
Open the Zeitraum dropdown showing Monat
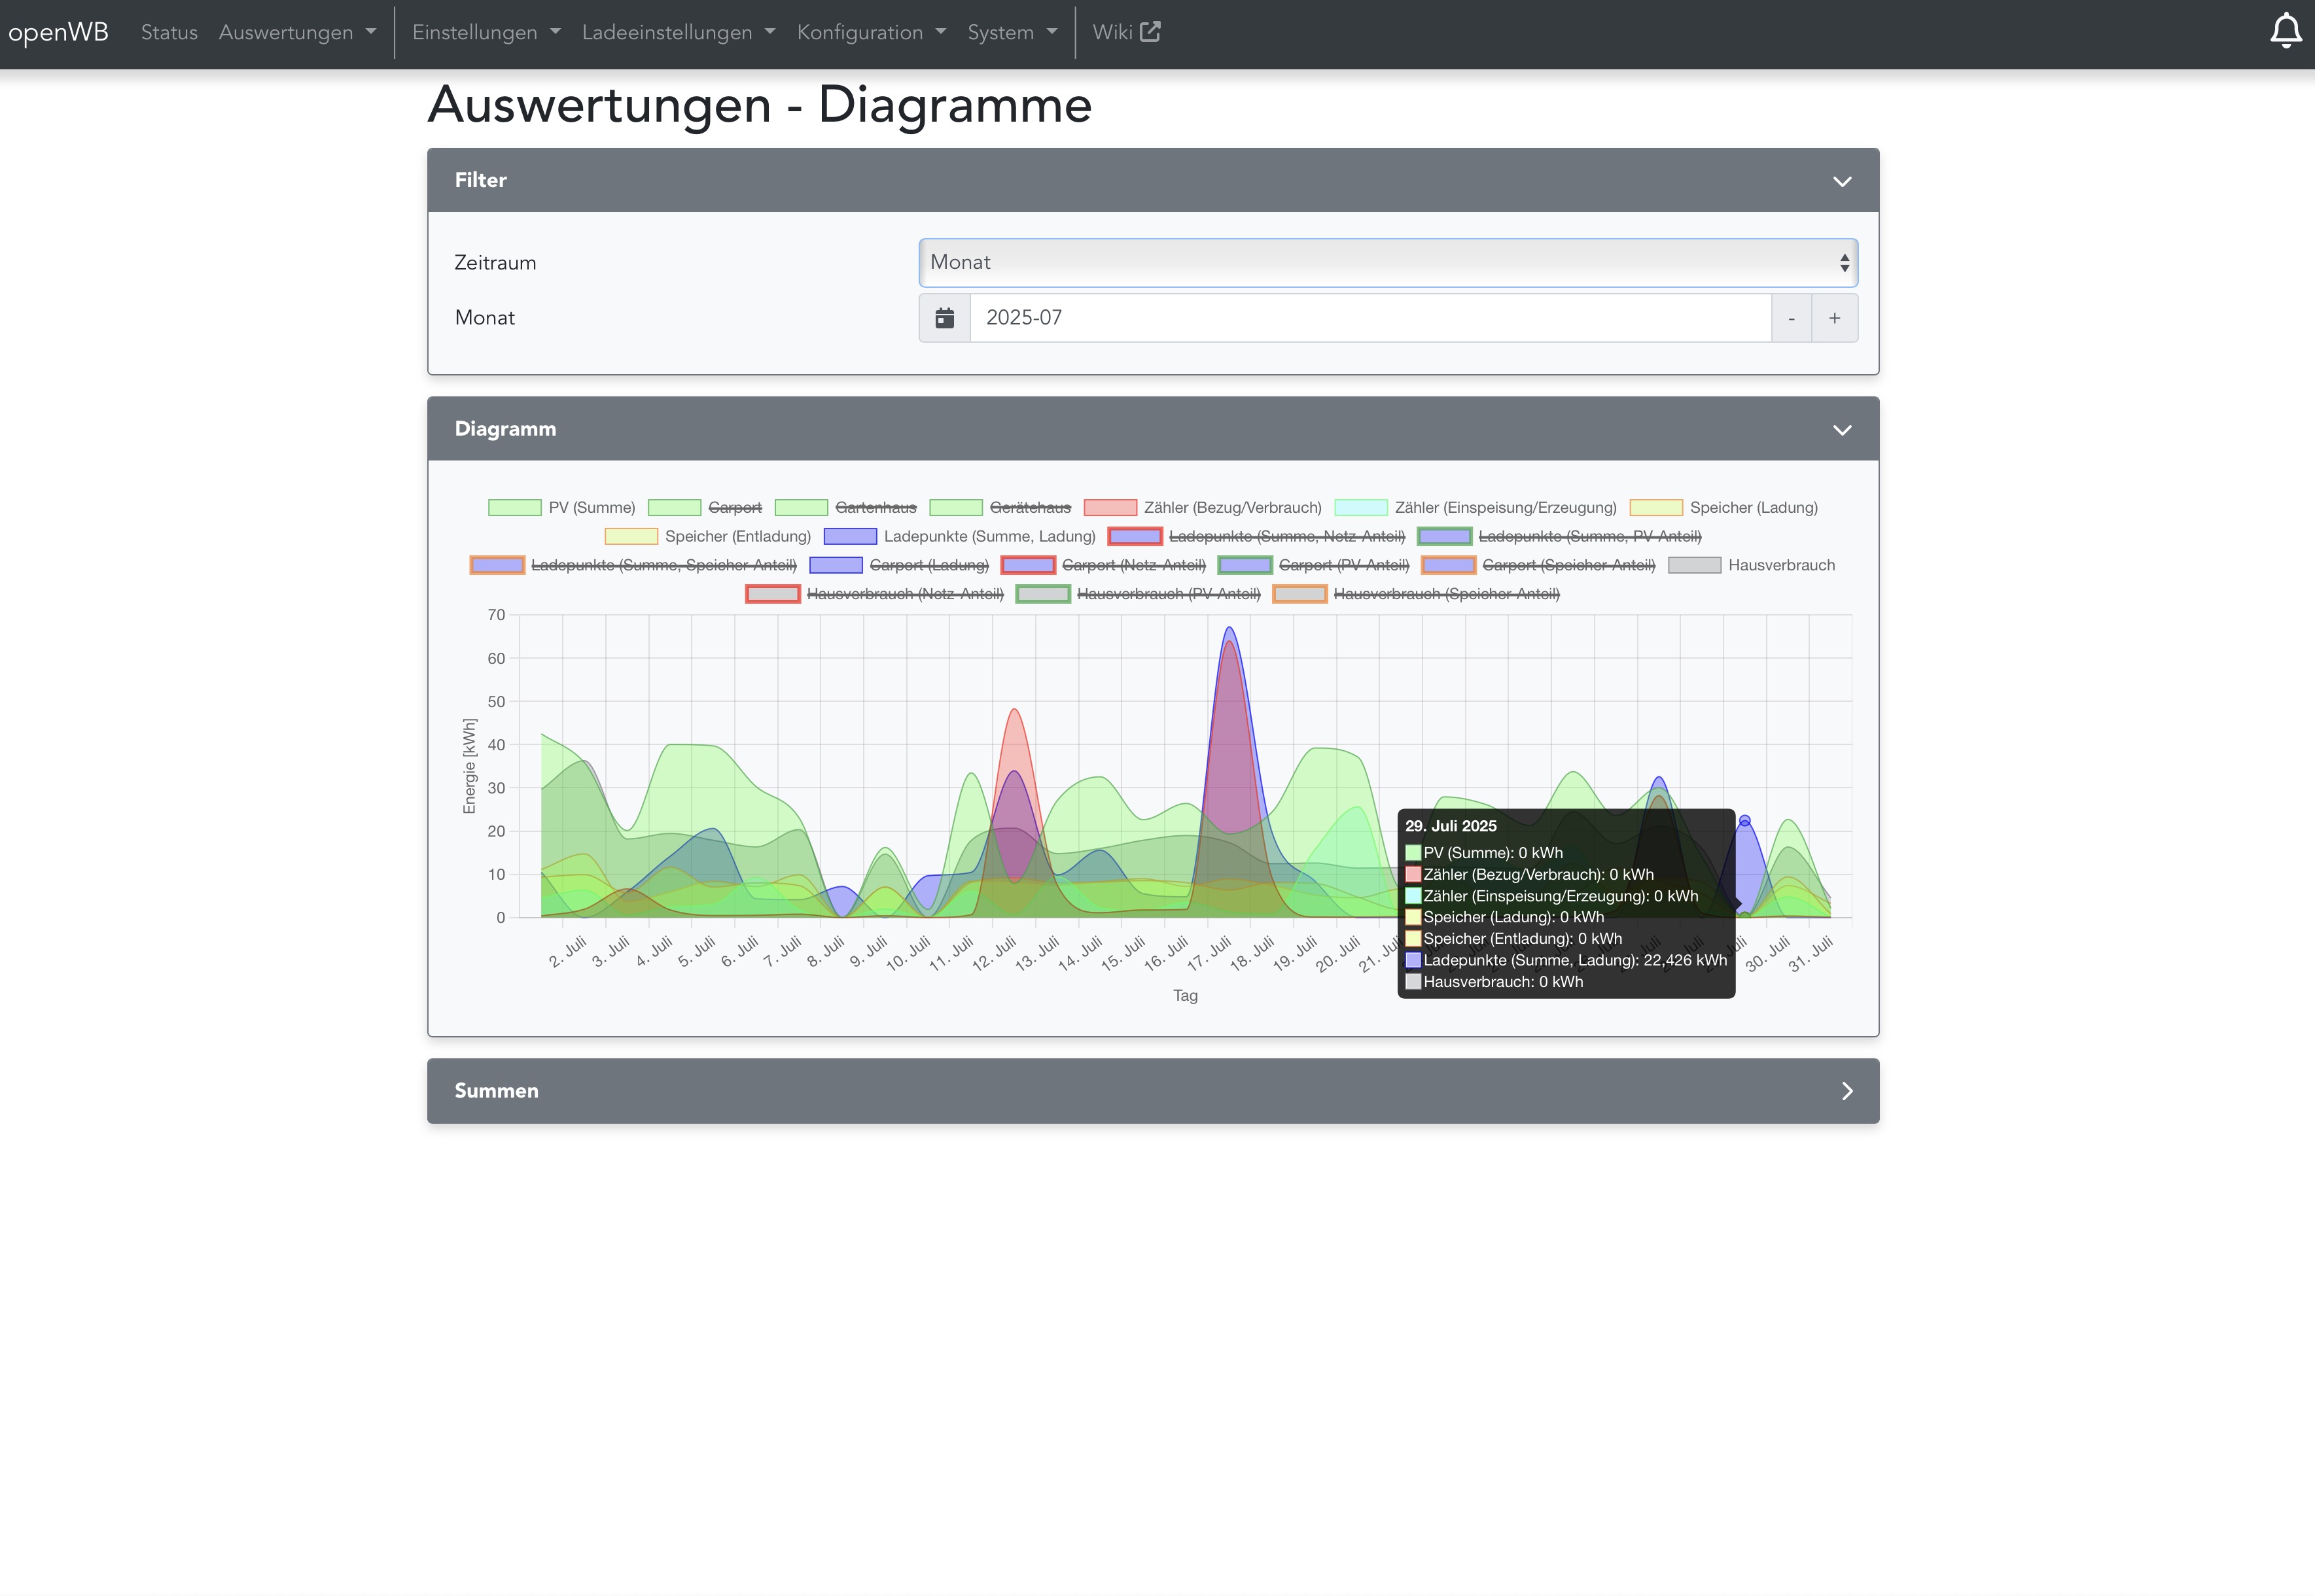[1388, 263]
